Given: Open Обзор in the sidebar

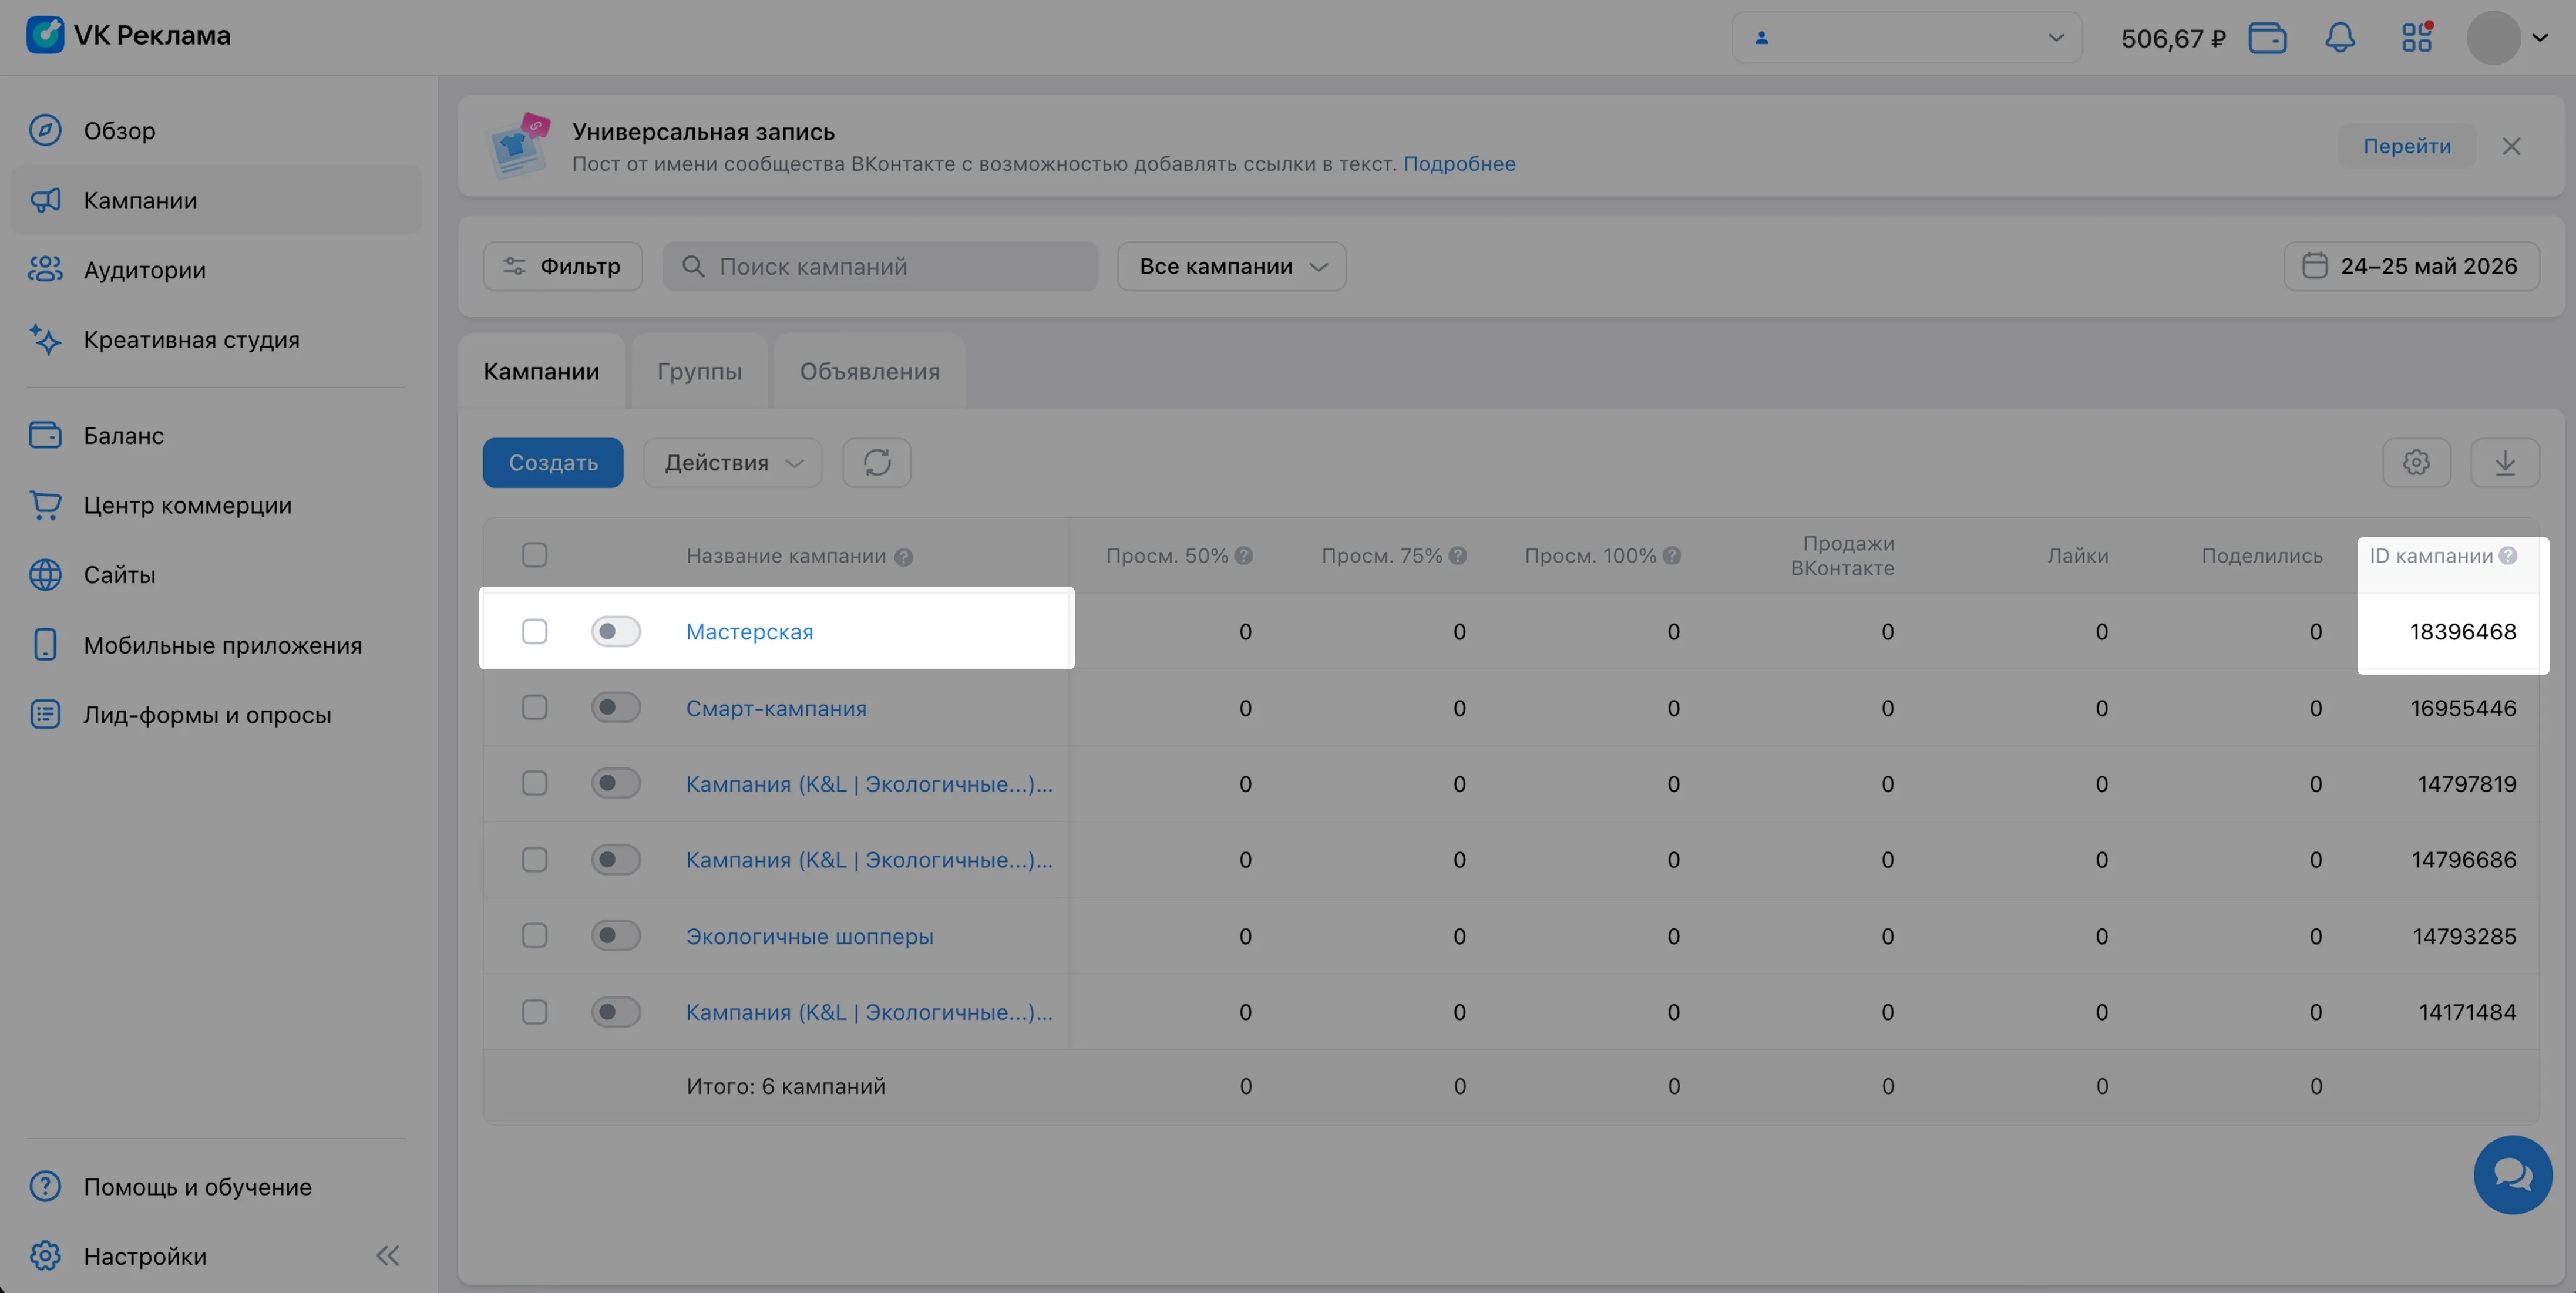Looking at the screenshot, I should pos(216,131).
